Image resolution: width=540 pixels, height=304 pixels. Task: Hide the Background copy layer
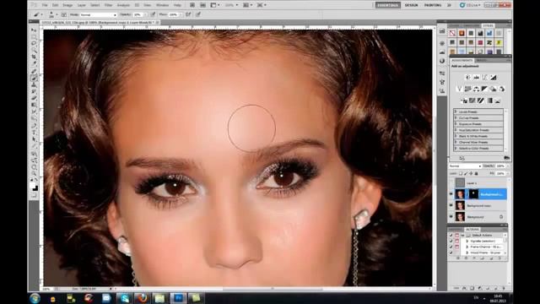451,205
